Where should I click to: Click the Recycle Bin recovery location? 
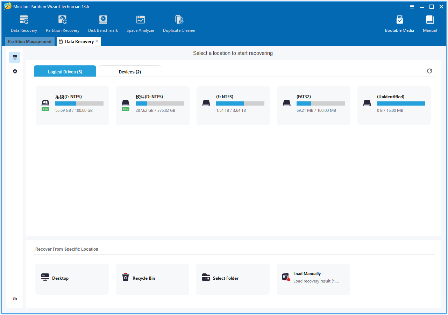tap(152, 279)
